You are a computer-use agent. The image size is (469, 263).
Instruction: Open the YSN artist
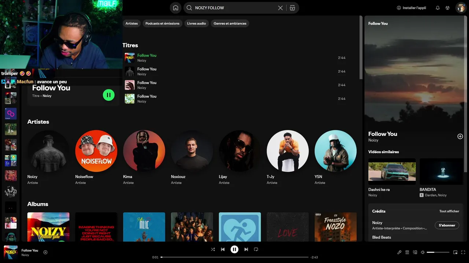(336, 151)
